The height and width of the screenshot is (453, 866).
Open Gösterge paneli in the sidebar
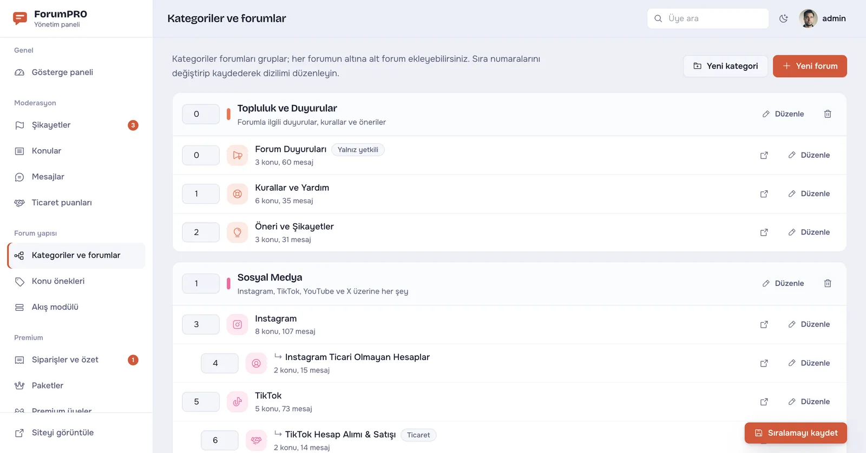(x=76, y=72)
